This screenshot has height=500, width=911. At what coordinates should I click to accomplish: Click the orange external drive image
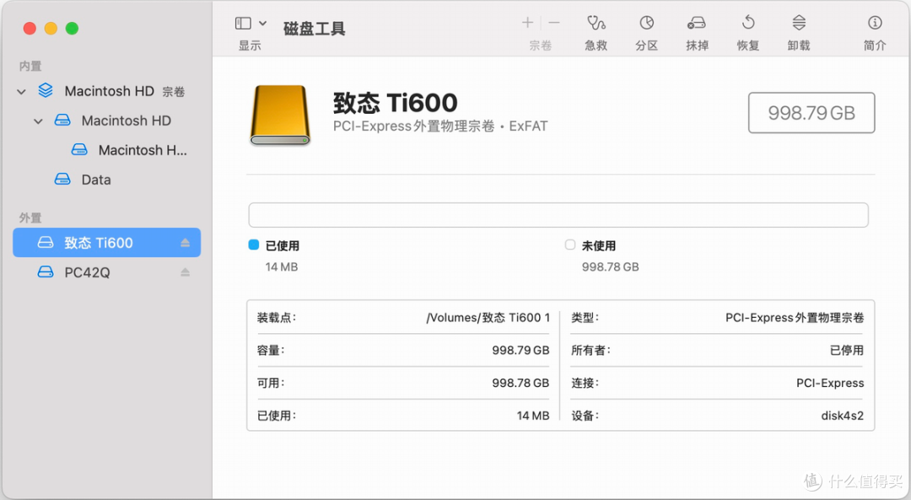point(280,115)
